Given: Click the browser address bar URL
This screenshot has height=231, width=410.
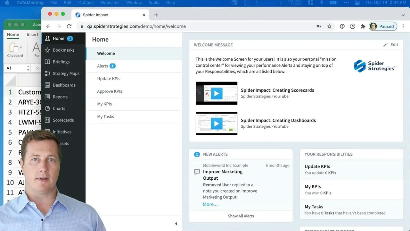Looking at the screenshot, I should click(x=136, y=26).
